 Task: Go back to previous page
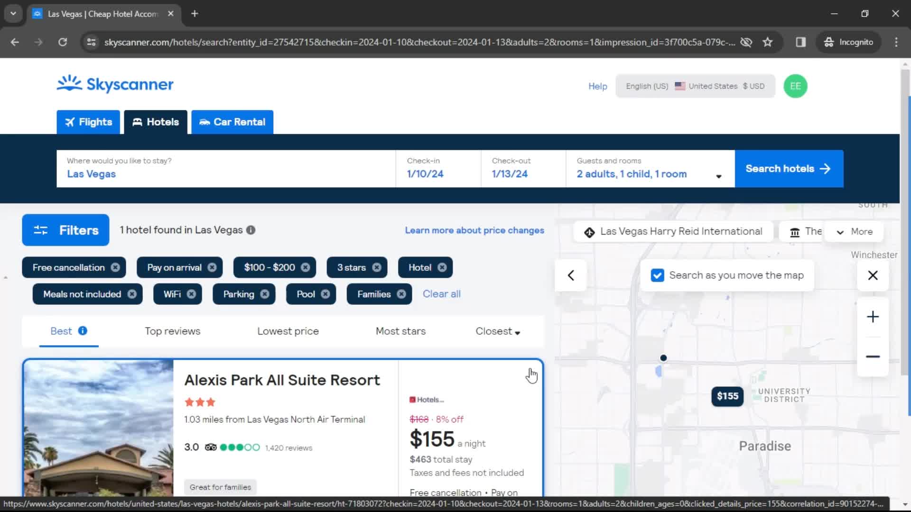[15, 42]
